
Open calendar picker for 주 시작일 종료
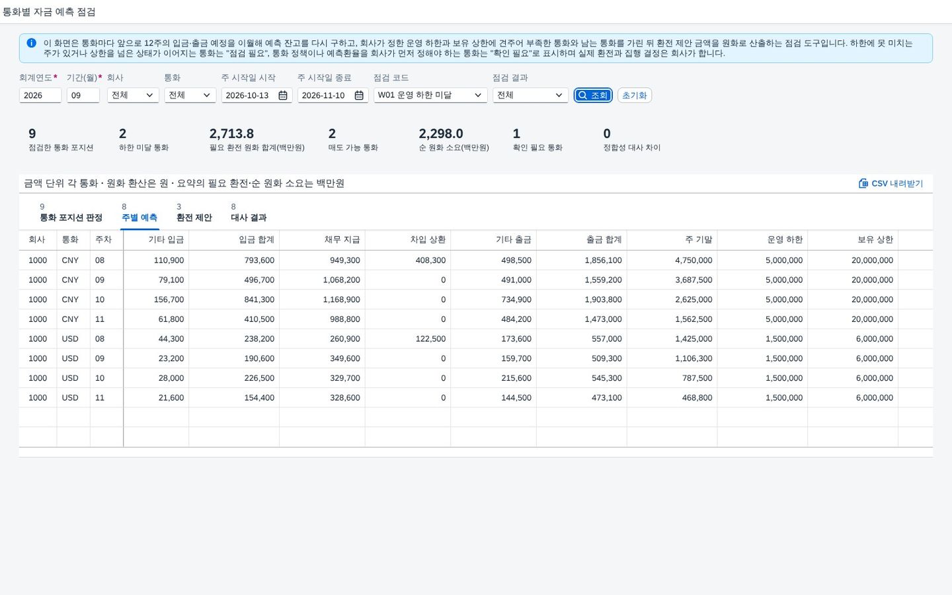coord(359,95)
